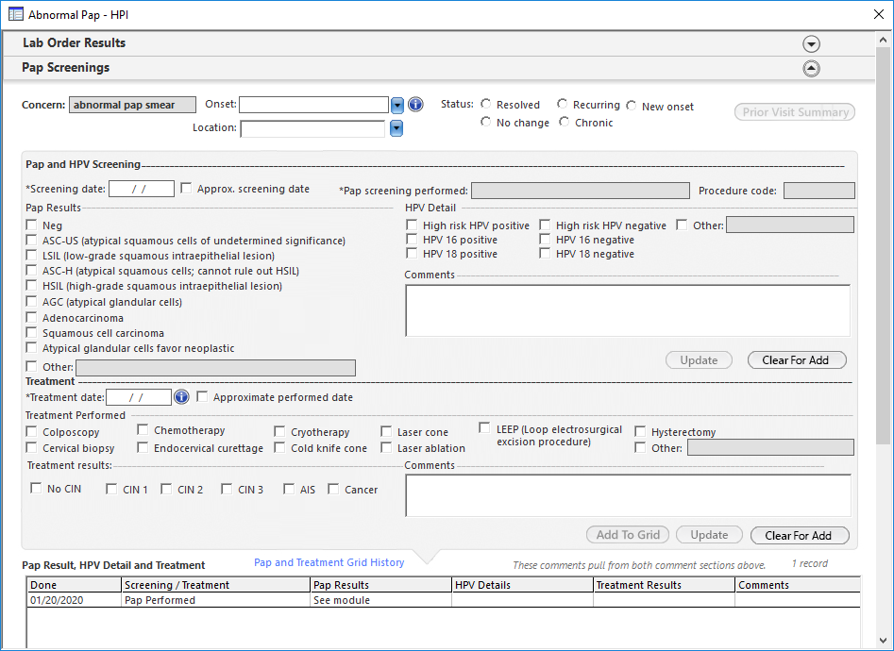Click into the Treatment date field
894x651 pixels.
[x=139, y=397]
